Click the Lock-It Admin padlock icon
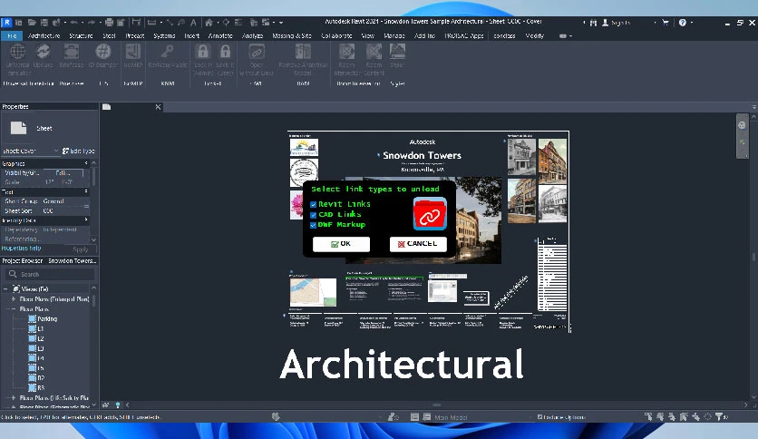Image resolution: width=758 pixels, height=439 pixels. click(x=202, y=52)
